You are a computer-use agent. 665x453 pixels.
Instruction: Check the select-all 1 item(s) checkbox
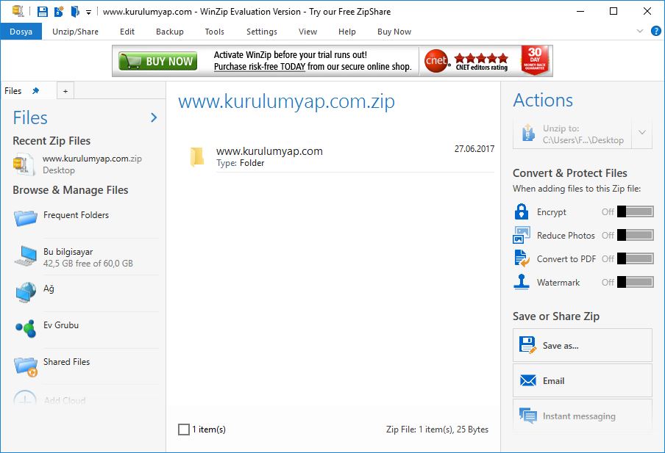[184, 430]
